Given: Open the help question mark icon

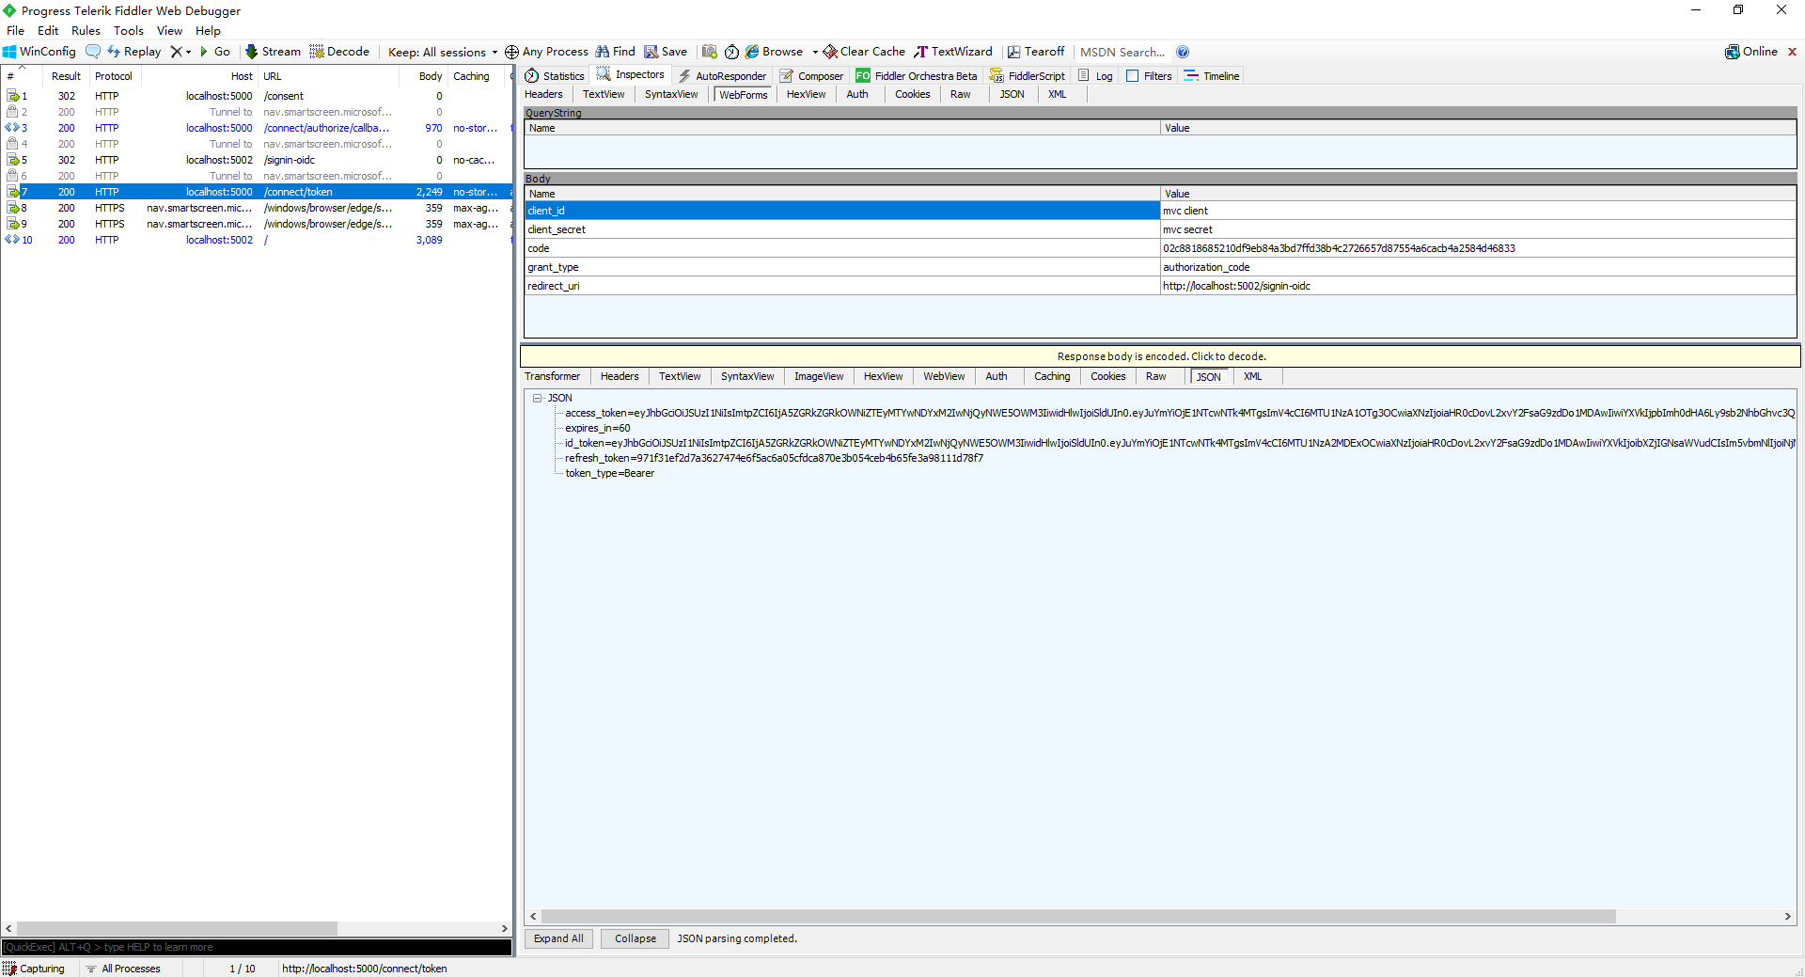Looking at the screenshot, I should (x=1183, y=52).
